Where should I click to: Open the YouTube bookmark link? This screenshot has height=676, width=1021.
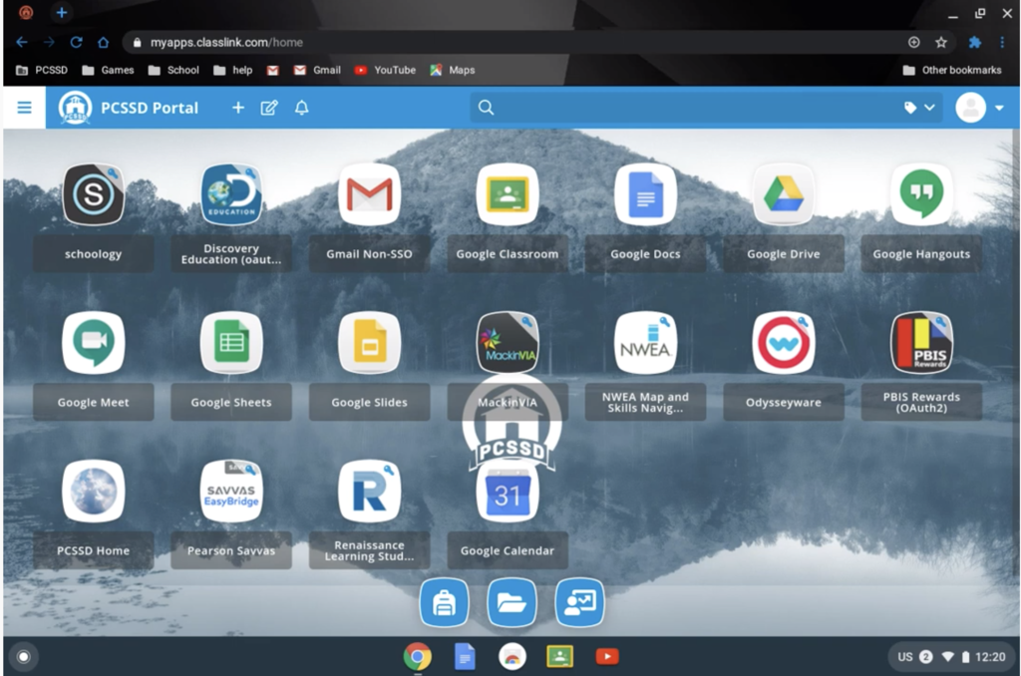click(385, 70)
